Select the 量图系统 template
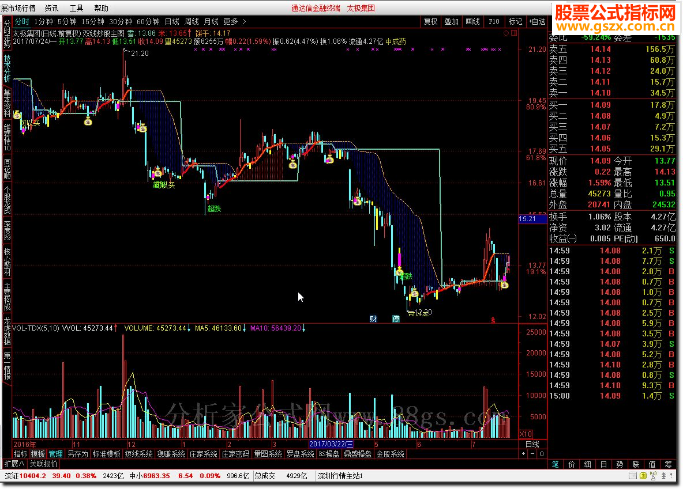The image size is (683, 489). click(x=268, y=454)
